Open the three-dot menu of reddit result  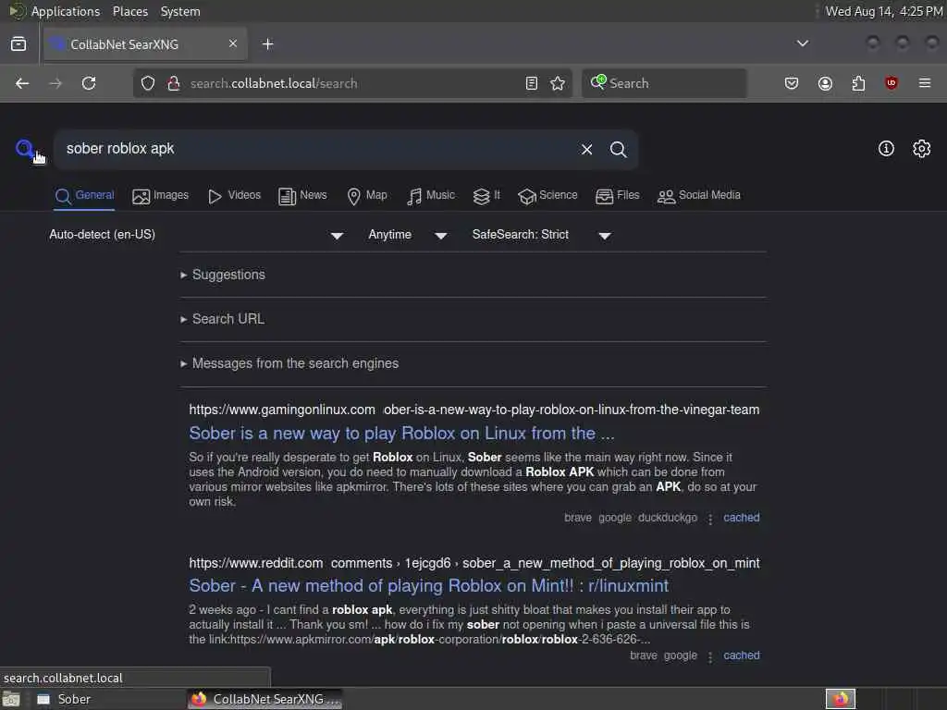(x=710, y=657)
